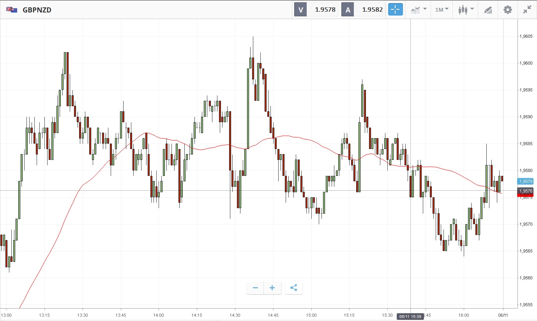Viewport: 537px width, 321px height.
Task: Click the 06/11 15:39 crosshair time label
Action: click(410, 316)
